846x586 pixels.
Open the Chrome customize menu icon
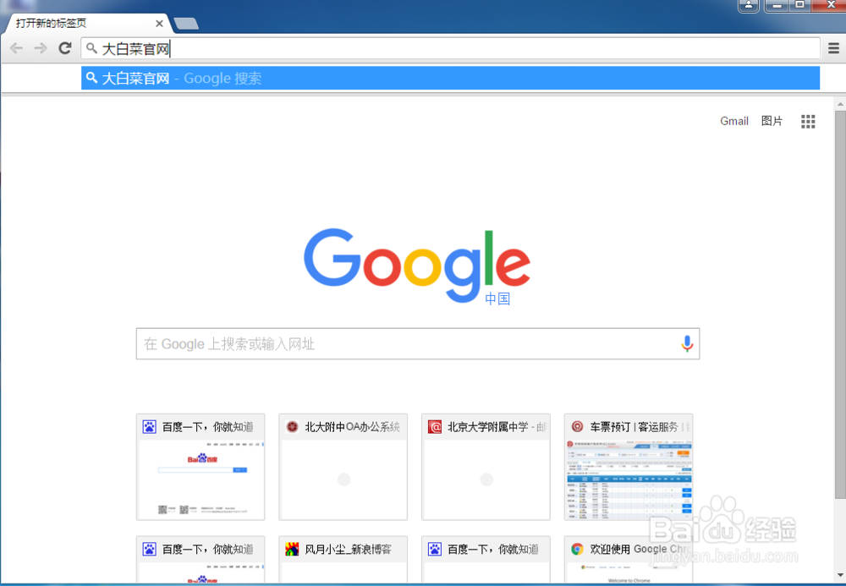pyautogui.click(x=833, y=48)
